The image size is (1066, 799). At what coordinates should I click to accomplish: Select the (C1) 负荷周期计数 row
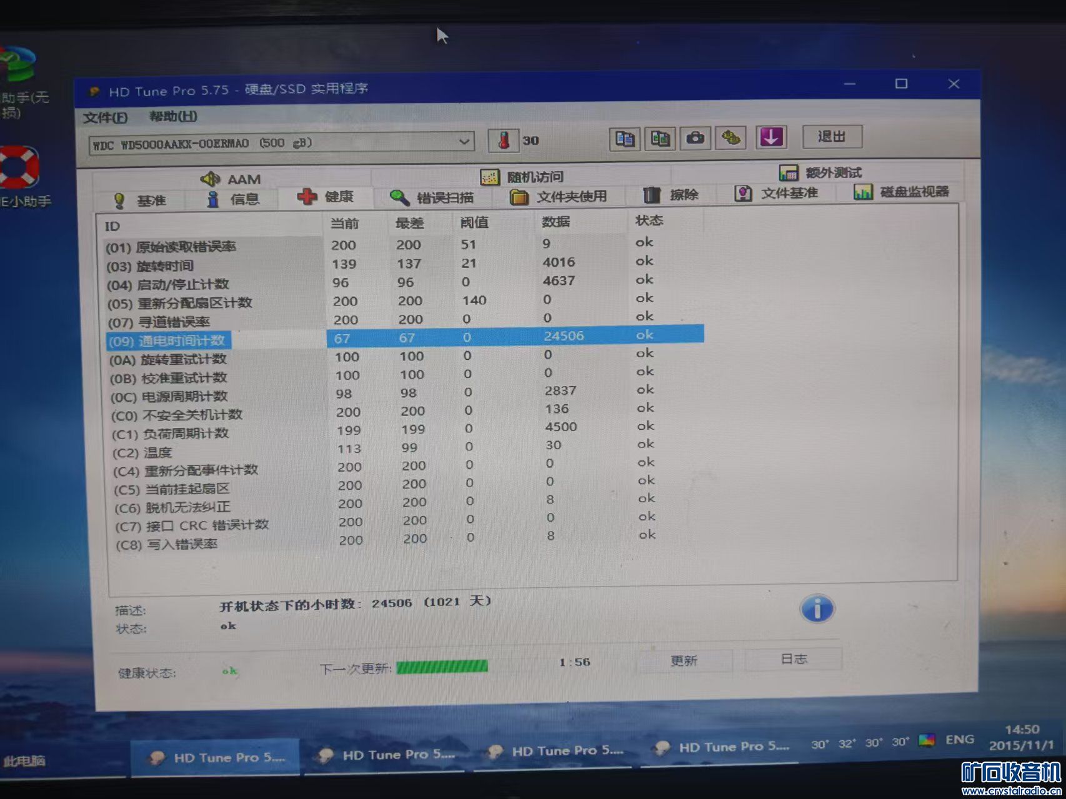(x=408, y=430)
